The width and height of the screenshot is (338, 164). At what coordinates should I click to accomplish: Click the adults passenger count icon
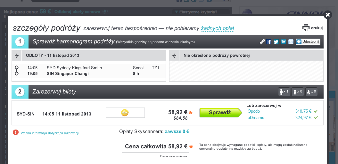(x=284, y=92)
